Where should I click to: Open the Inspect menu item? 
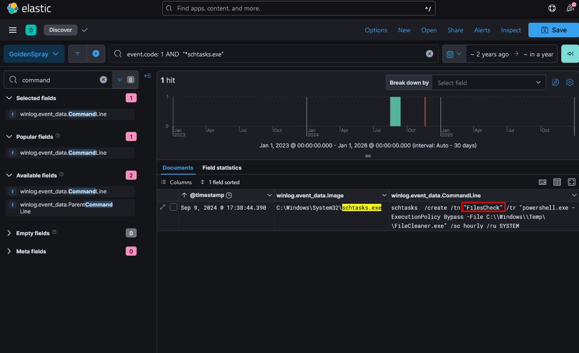click(x=511, y=30)
